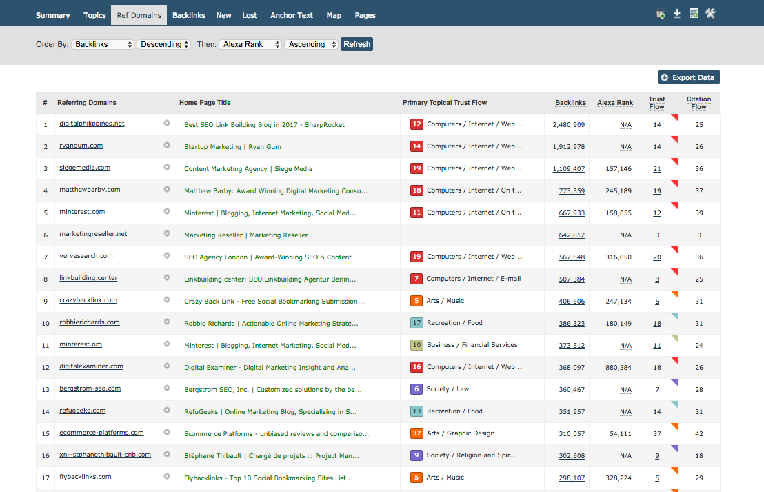Sort by the Backlinks column header

pyautogui.click(x=570, y=103)
